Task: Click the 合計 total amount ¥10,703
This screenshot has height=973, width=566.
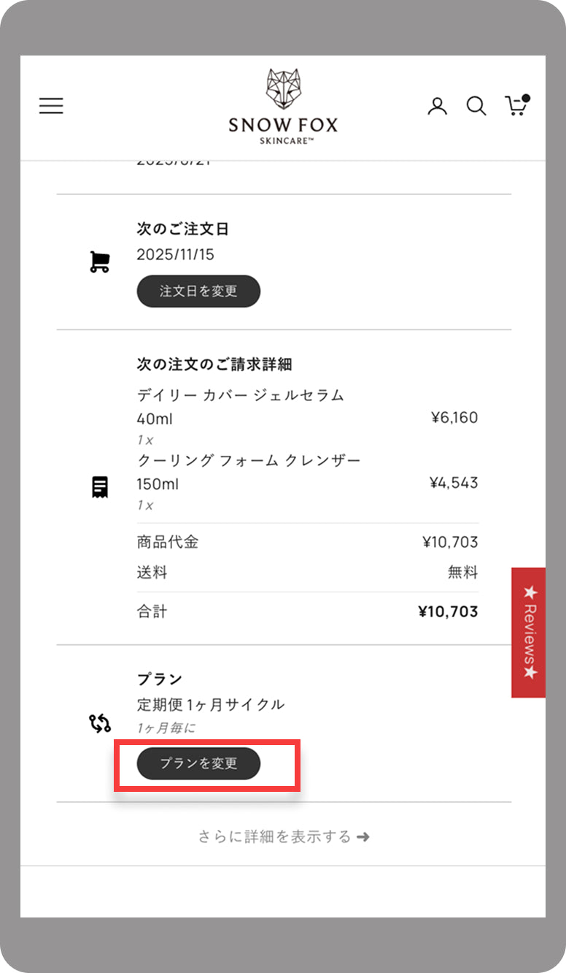Action: 448,611
